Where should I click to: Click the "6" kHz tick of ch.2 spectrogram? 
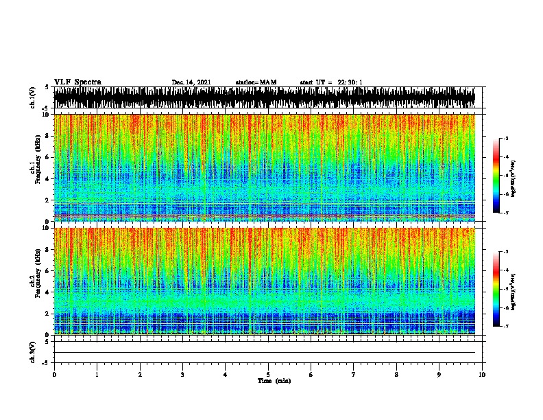(47, 270)
